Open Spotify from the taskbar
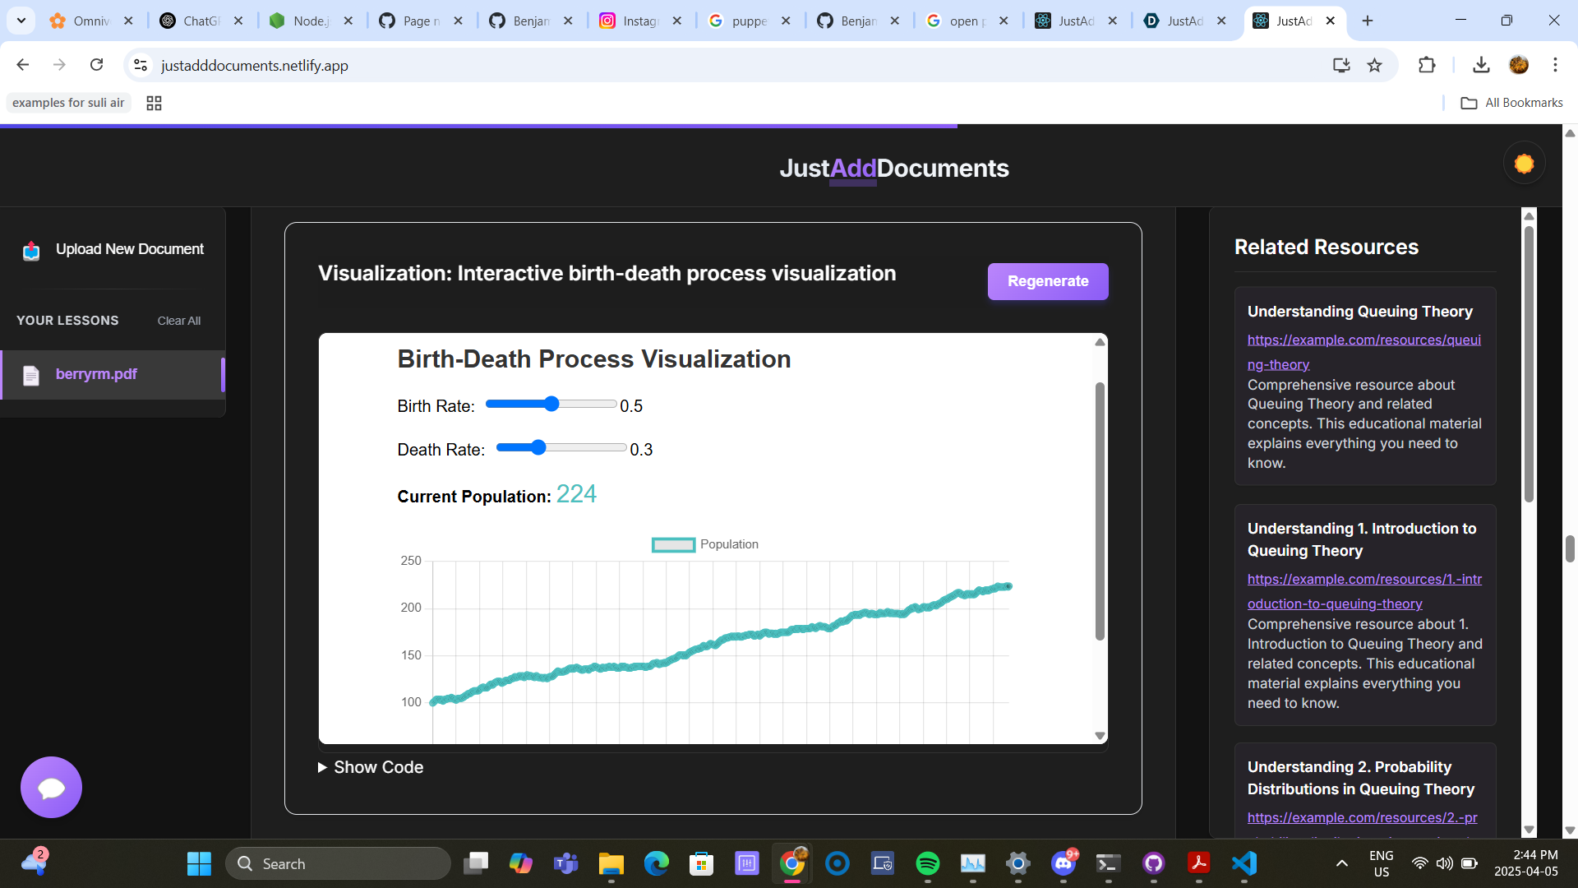The width and height of the screenshot is (1578, 888). click(927, 863)
